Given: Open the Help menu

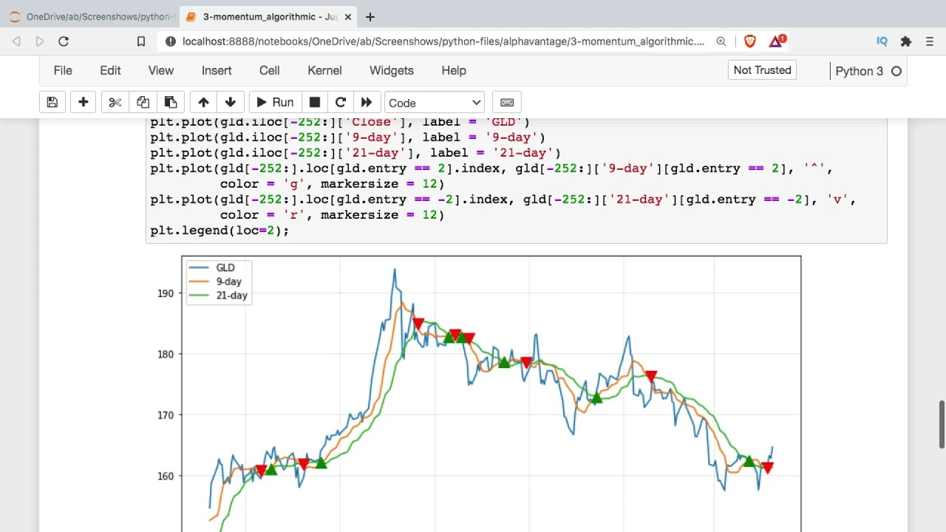Looking at the screenshot, I should 454,70.
